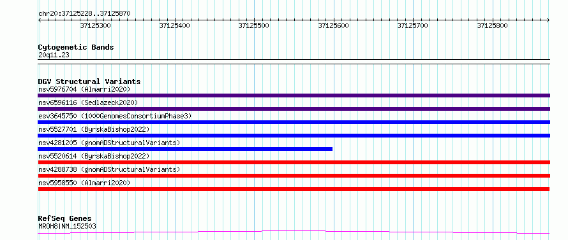
Task: Click the short blue nsv4281205 variant bar
Action: [x=185, y=149]
